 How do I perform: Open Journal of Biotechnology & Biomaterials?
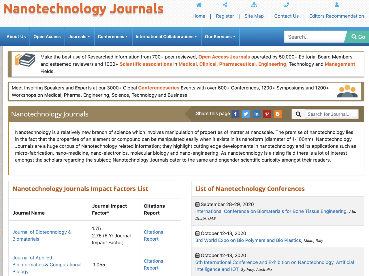[42, 235]
